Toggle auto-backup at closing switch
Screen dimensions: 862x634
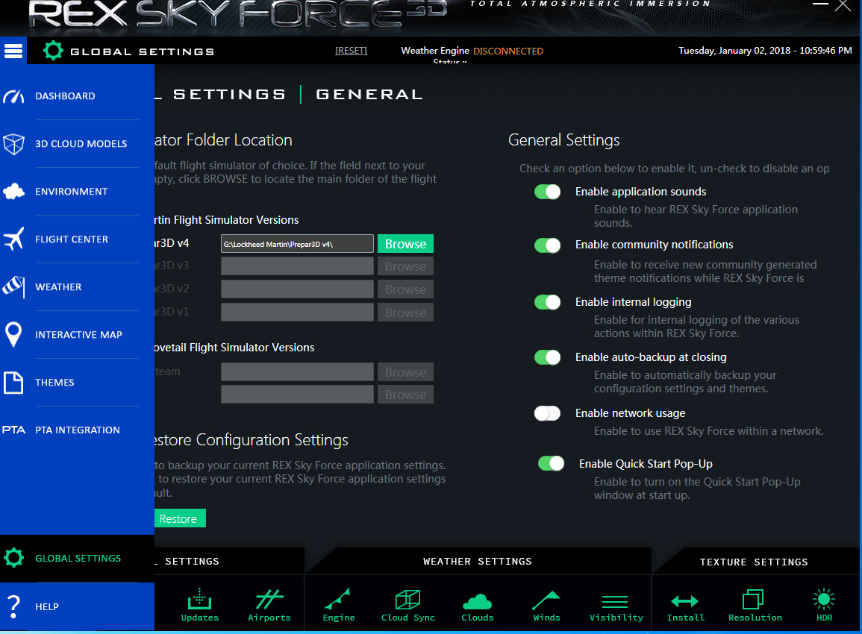(548, 358)
